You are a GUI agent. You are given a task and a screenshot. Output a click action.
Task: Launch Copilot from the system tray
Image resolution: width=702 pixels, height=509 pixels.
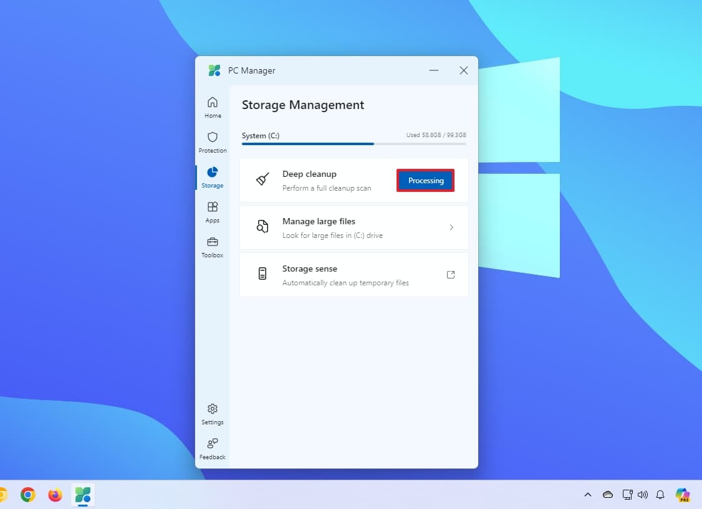tap(683, 495)
